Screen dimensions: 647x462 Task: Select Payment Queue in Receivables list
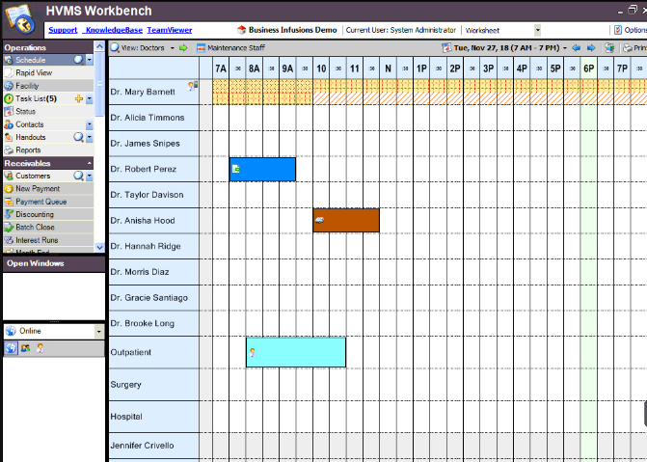click(x=40, y=202)
